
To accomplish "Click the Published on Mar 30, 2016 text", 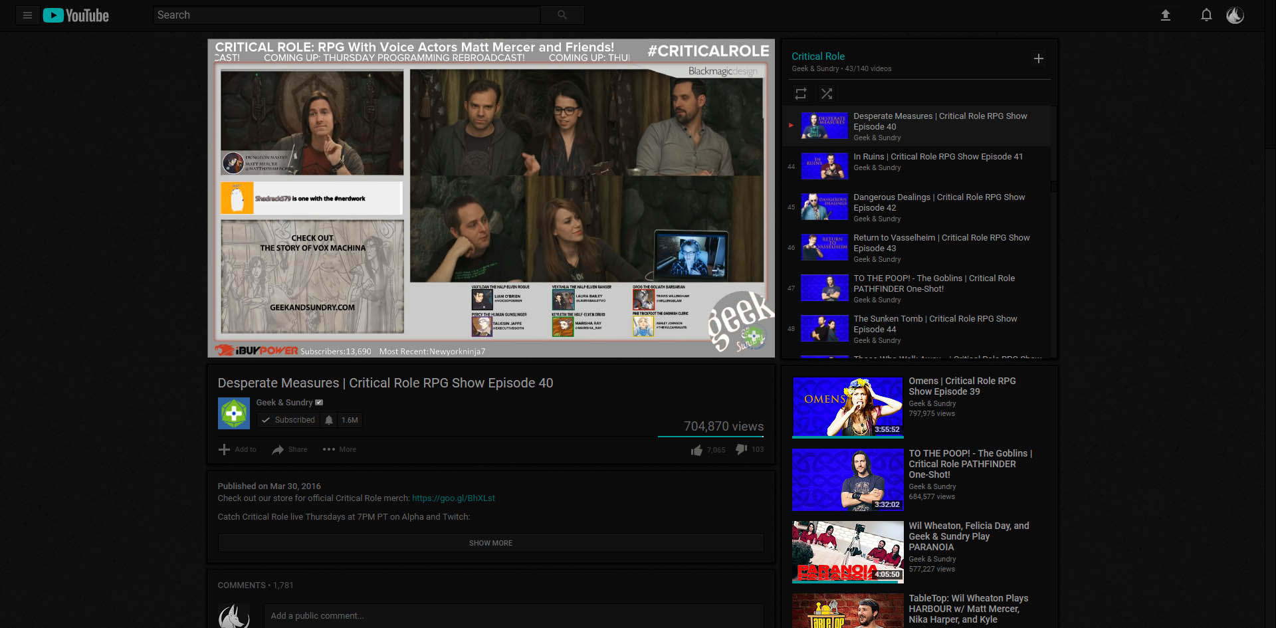I will pos(269,486).
